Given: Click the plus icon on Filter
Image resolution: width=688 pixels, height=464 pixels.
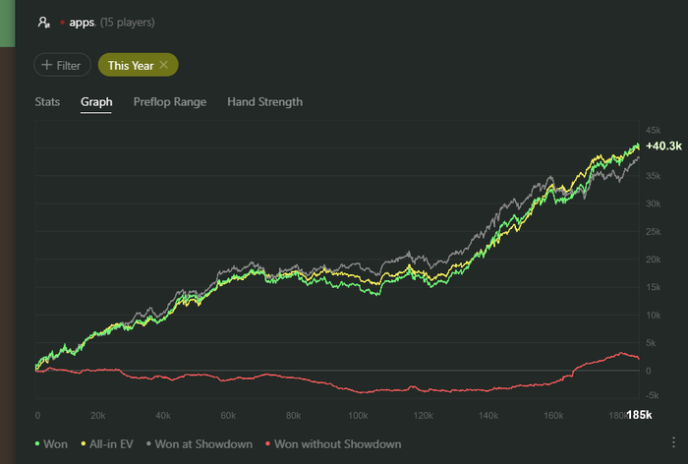Looking at the screenshot, I should (x=45, y=65).
